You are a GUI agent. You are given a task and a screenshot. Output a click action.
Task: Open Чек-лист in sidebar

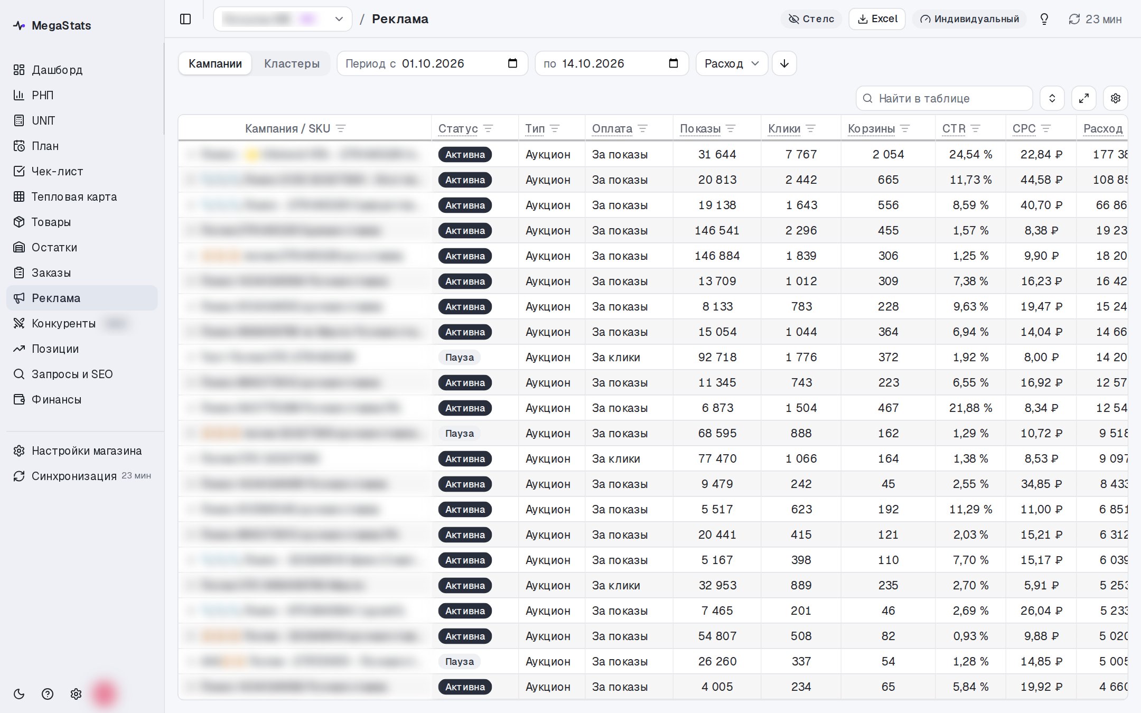(x=82, y=171)
